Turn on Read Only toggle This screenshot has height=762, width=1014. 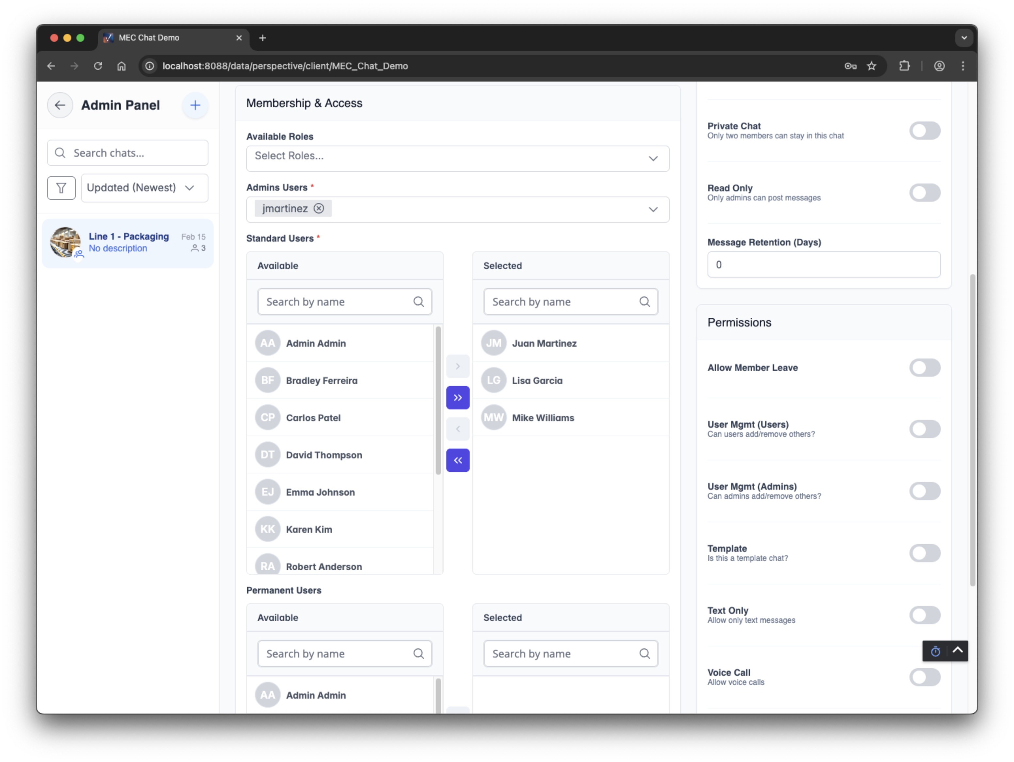coord(924,192)
